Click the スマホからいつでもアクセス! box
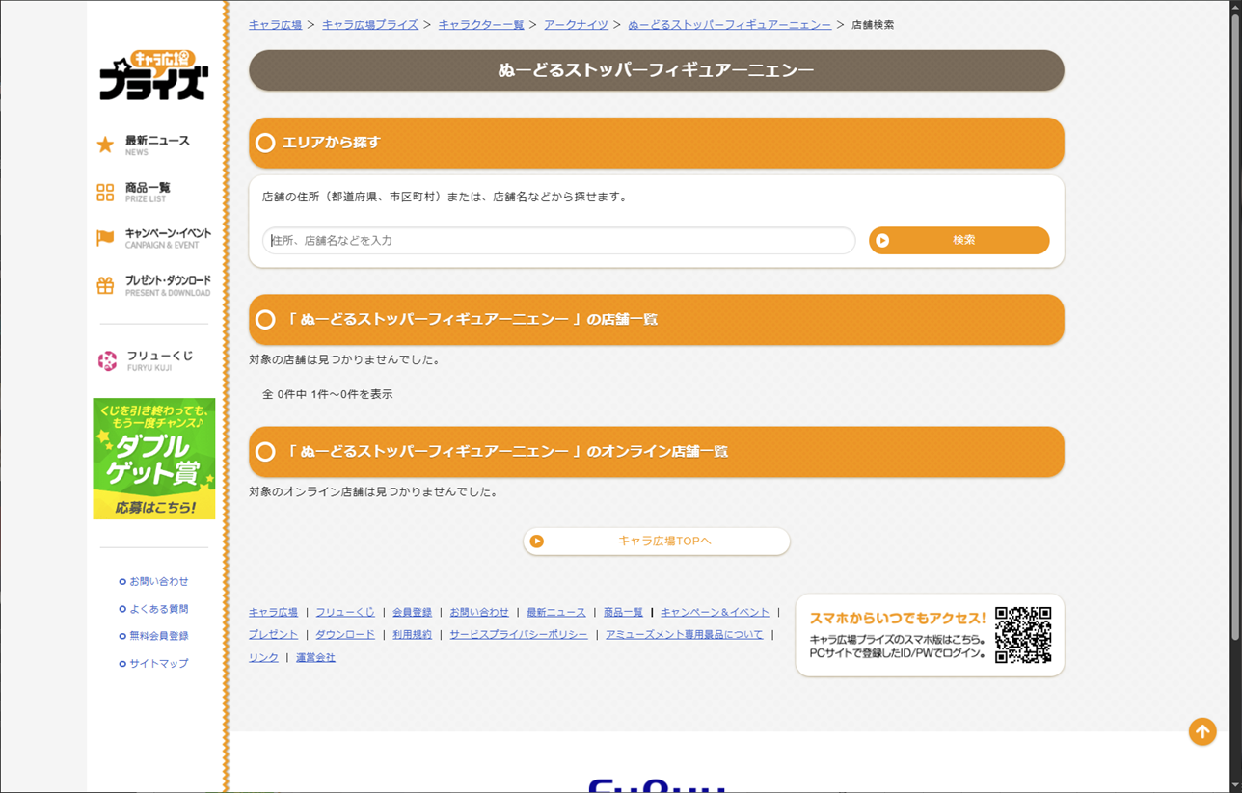 (930, 635)
